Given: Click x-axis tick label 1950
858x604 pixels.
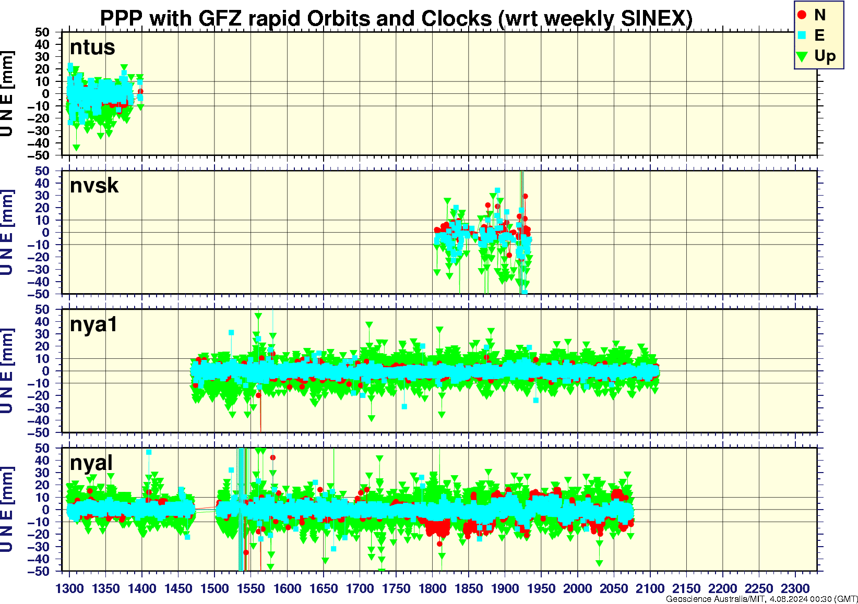Looking at the screenshot, I should pos(541,588).
